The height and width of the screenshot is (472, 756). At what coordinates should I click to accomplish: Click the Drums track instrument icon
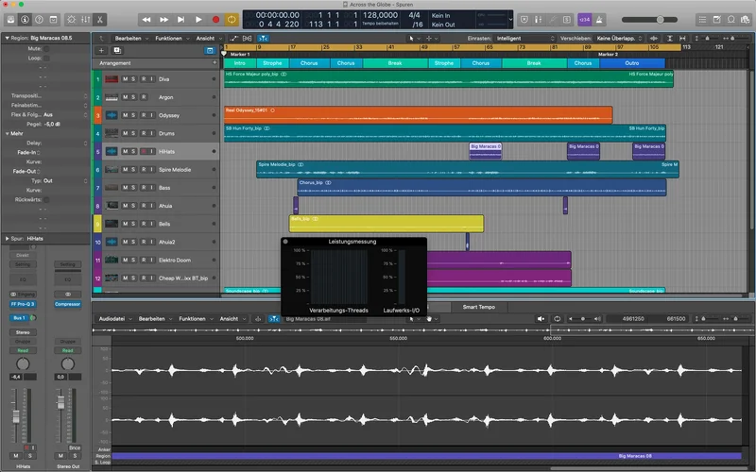click(112, 133)
